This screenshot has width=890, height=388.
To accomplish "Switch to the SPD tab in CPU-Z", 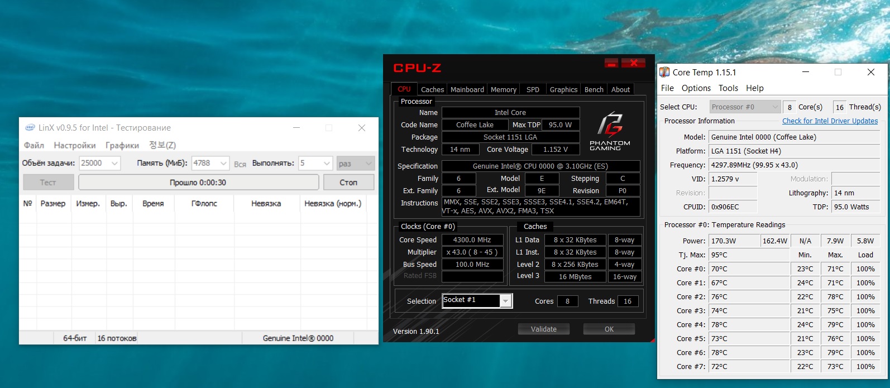I will click(533, 89).
